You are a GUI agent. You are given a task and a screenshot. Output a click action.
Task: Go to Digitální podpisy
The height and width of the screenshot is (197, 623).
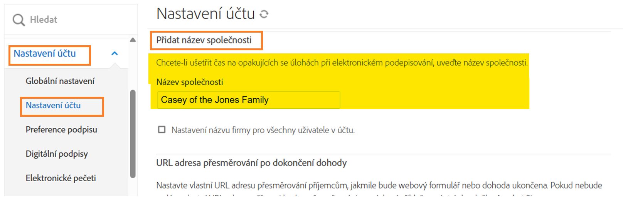click(57, 154)
